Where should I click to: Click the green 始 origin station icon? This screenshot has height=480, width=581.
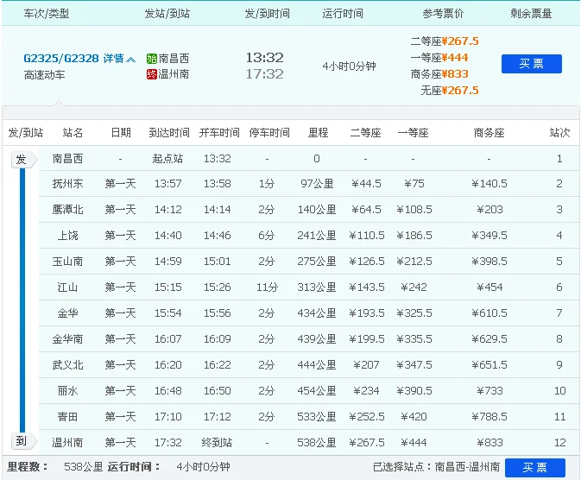tap(152, 59)
